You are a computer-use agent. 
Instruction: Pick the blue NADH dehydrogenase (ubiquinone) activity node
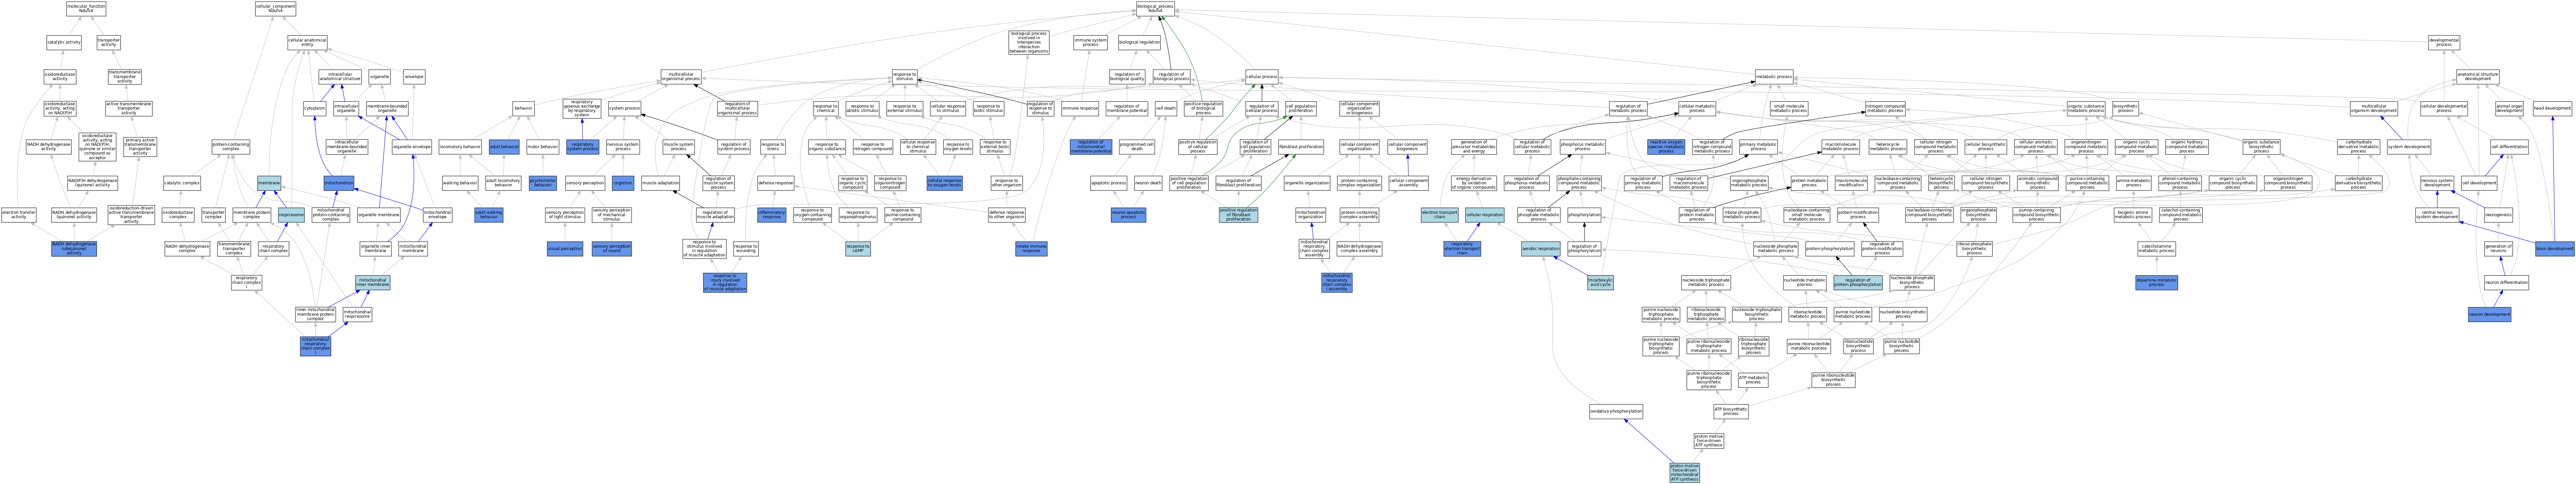(x=74, y=249)
